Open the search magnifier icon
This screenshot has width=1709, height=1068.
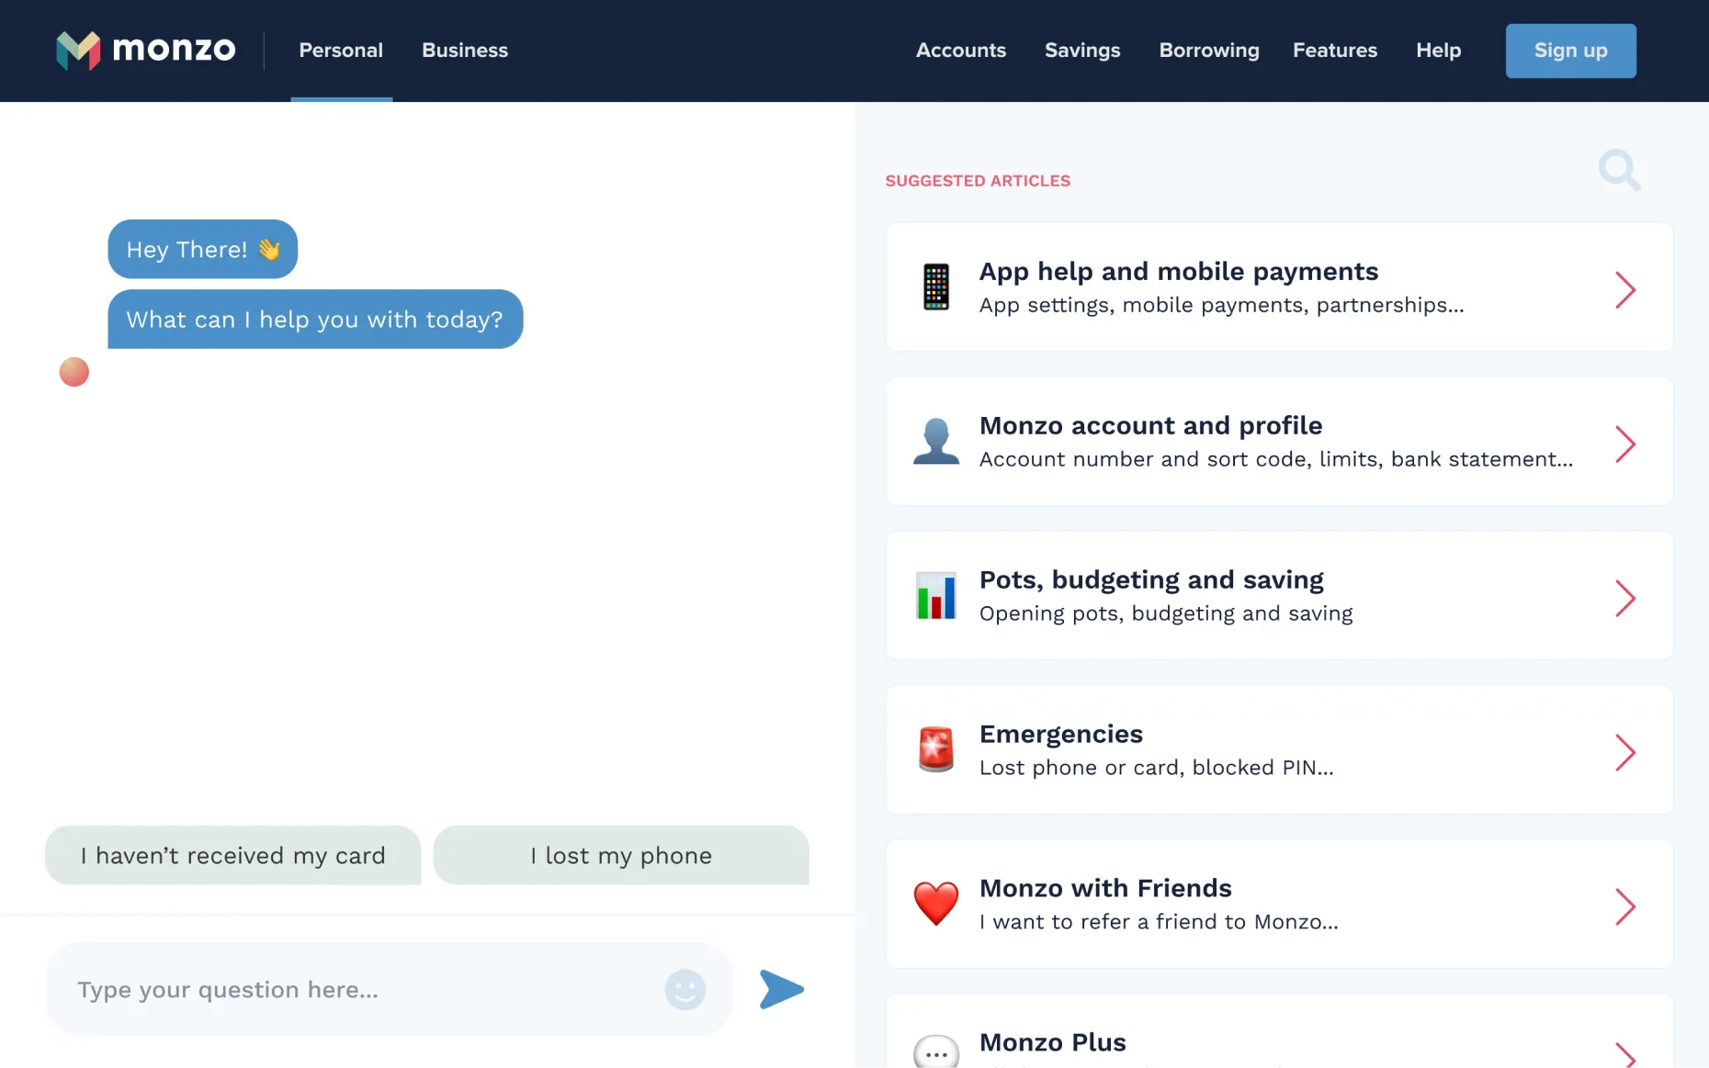click(x=1618, y=170)
